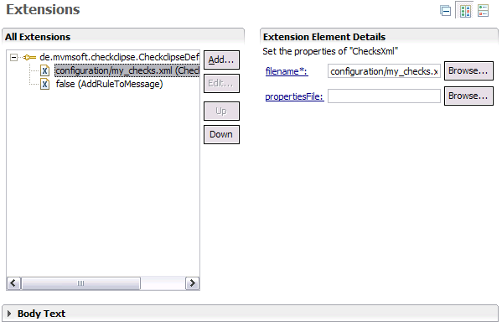Click the Up button
Viewport: 502px width, 327px height.
(221, 111)
